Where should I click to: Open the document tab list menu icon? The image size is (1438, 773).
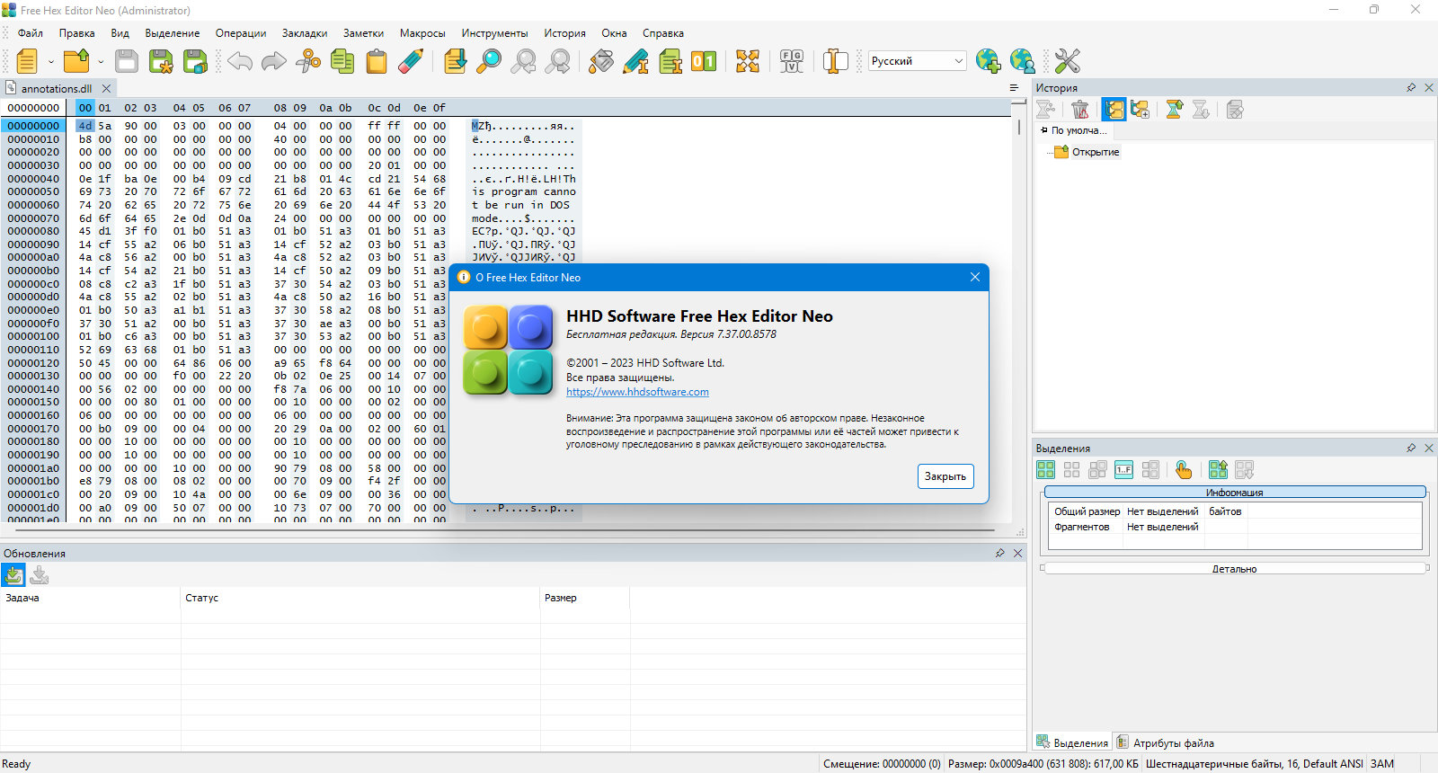[1014, 88]
